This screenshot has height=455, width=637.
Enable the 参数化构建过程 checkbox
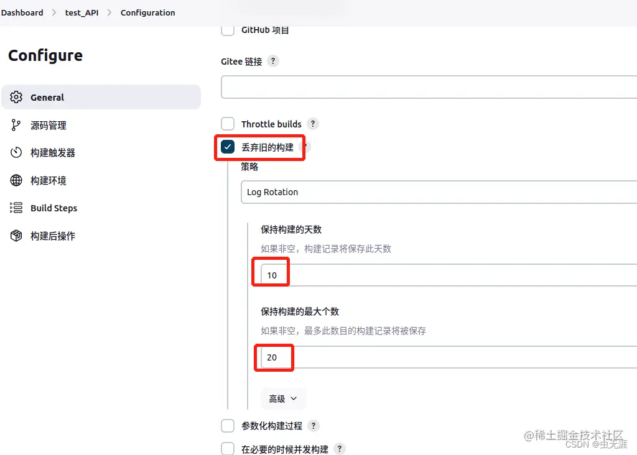tap(228, 426)
